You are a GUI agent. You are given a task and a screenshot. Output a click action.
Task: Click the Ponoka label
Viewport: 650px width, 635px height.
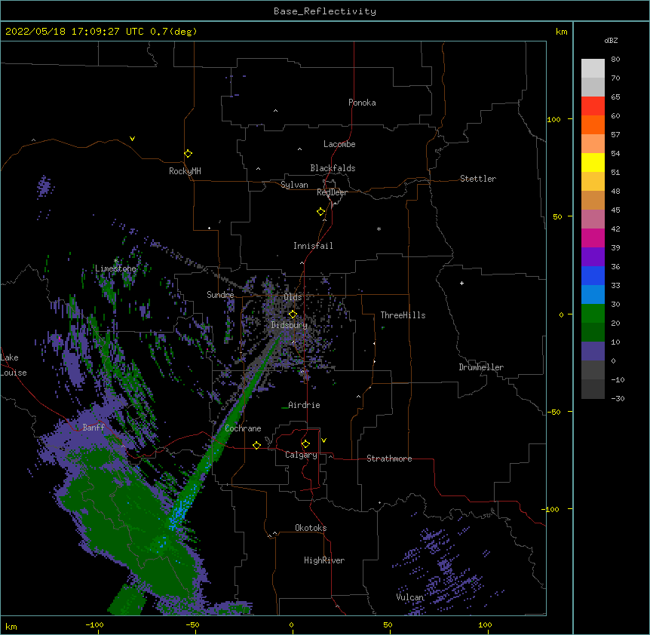[362, 103]
